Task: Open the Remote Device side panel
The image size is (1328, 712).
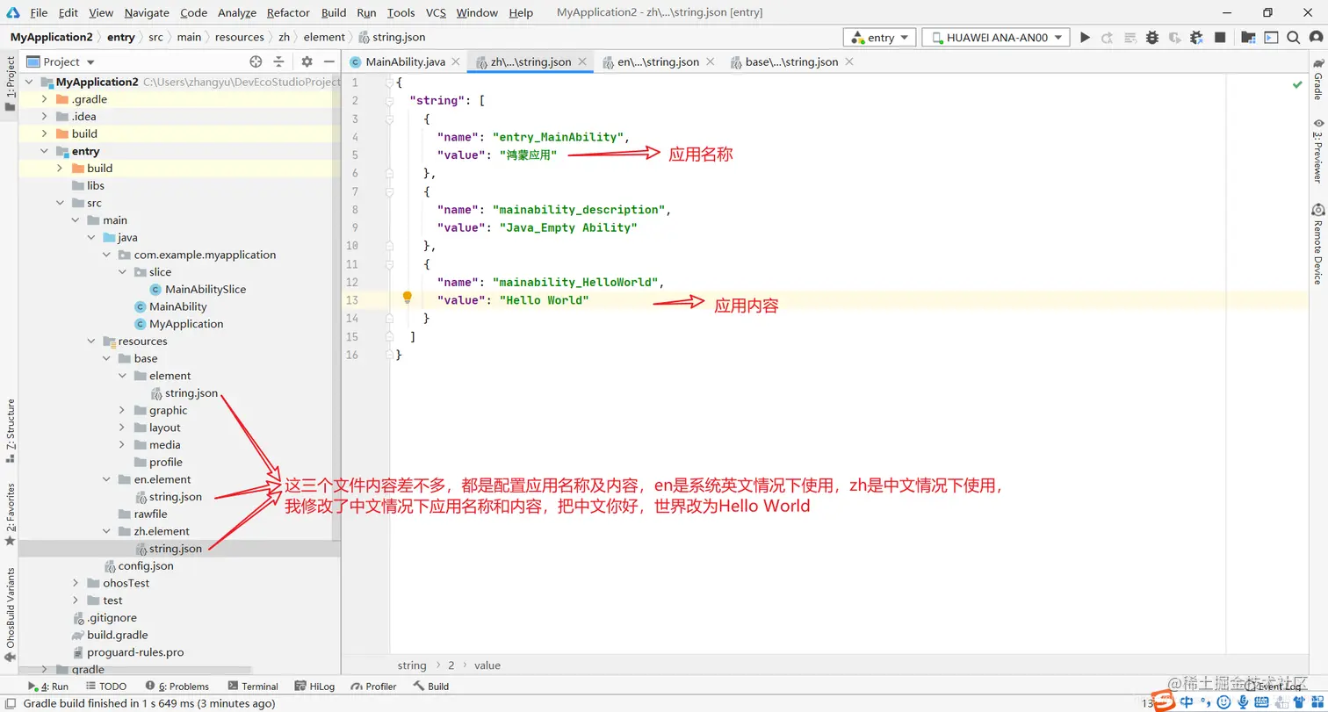Action: [x=1318, y=245]
